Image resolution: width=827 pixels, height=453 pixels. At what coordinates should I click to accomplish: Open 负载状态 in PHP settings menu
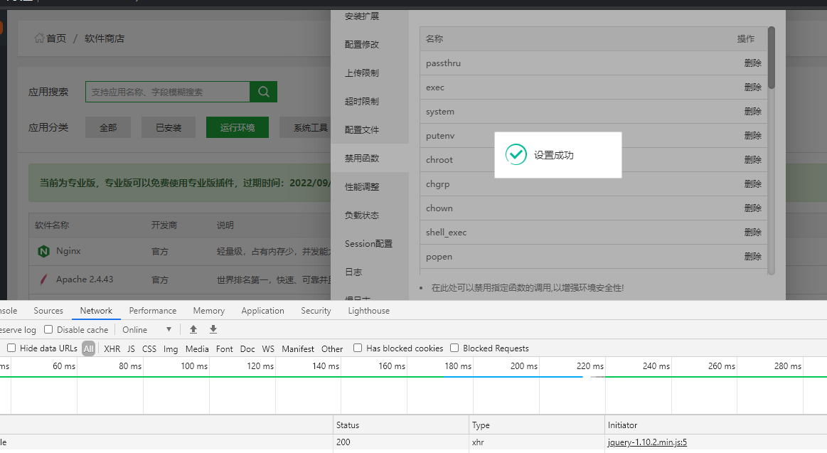click(370, 215)
